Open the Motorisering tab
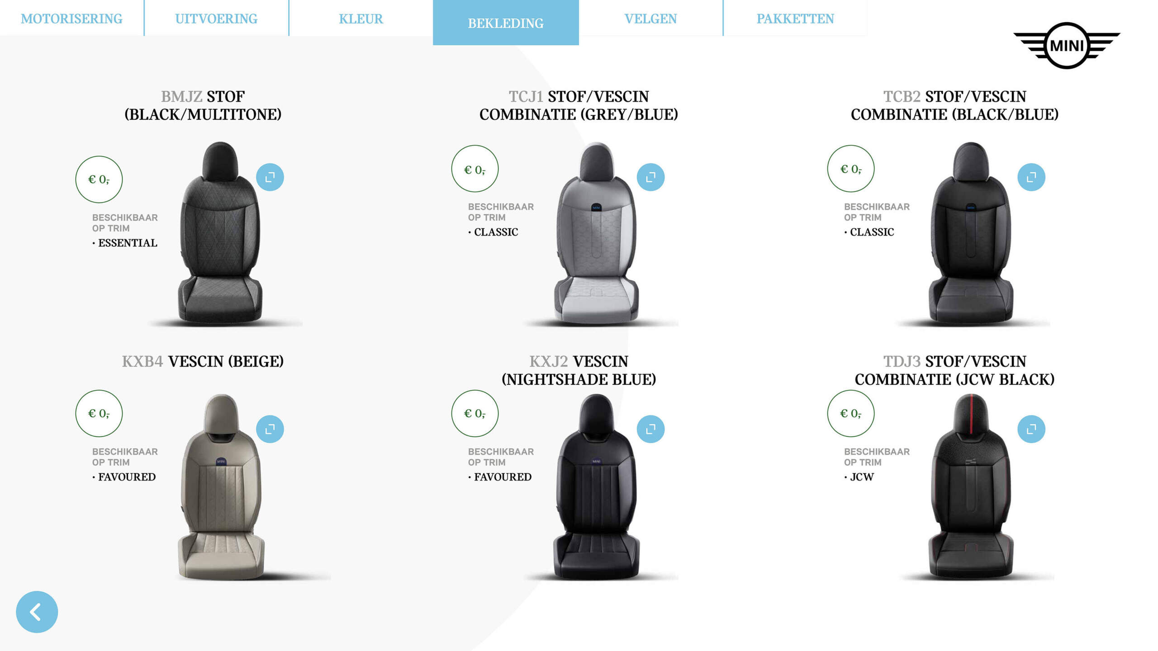Screen dimensions: 1158x651 tap(71, 18)
